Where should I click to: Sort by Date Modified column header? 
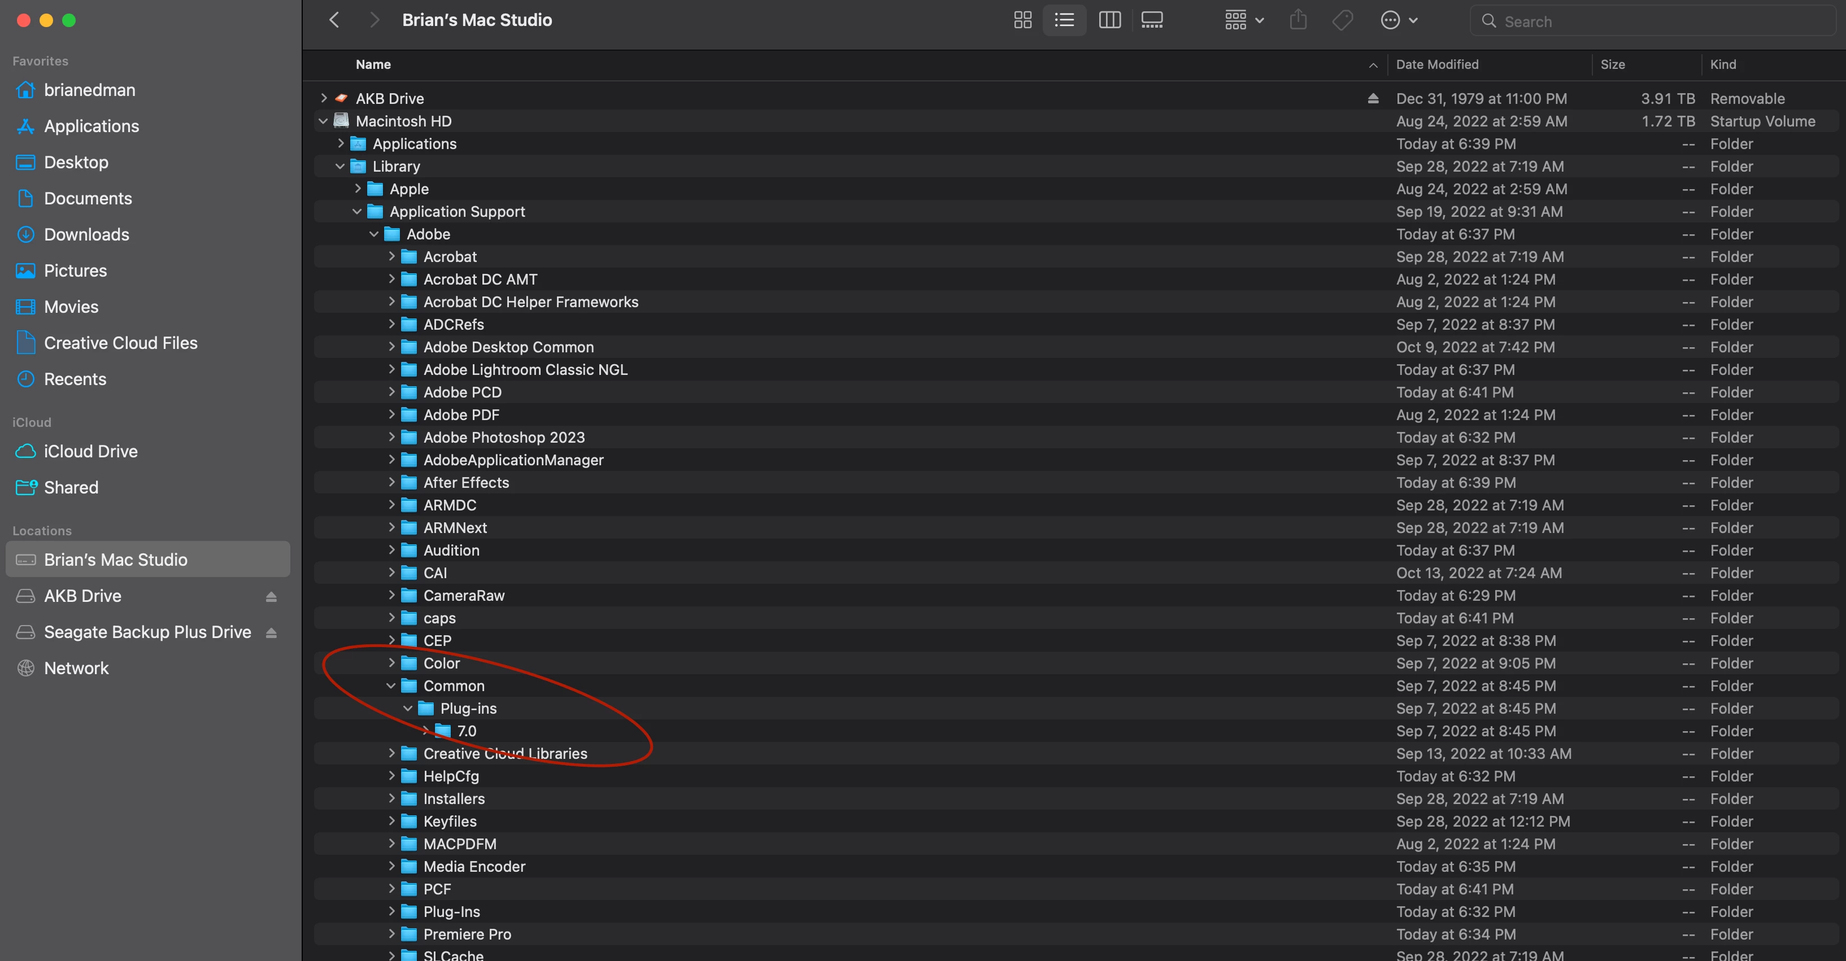pyautogui.click(x=1437, y=64)
